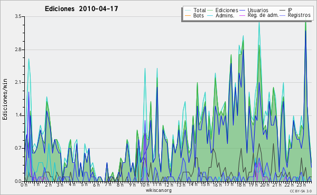The width and height of the screenshot is (317, 195).
Task: Open the wikiscan.org link below chart
Action: (x=158, y=190)
